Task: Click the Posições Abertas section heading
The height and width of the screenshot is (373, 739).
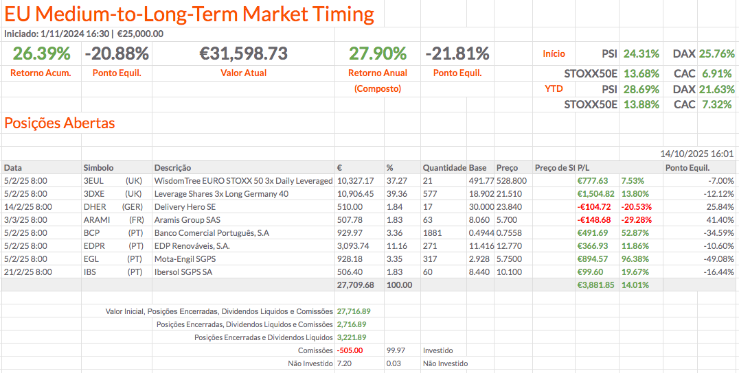Action: point(60,123)
